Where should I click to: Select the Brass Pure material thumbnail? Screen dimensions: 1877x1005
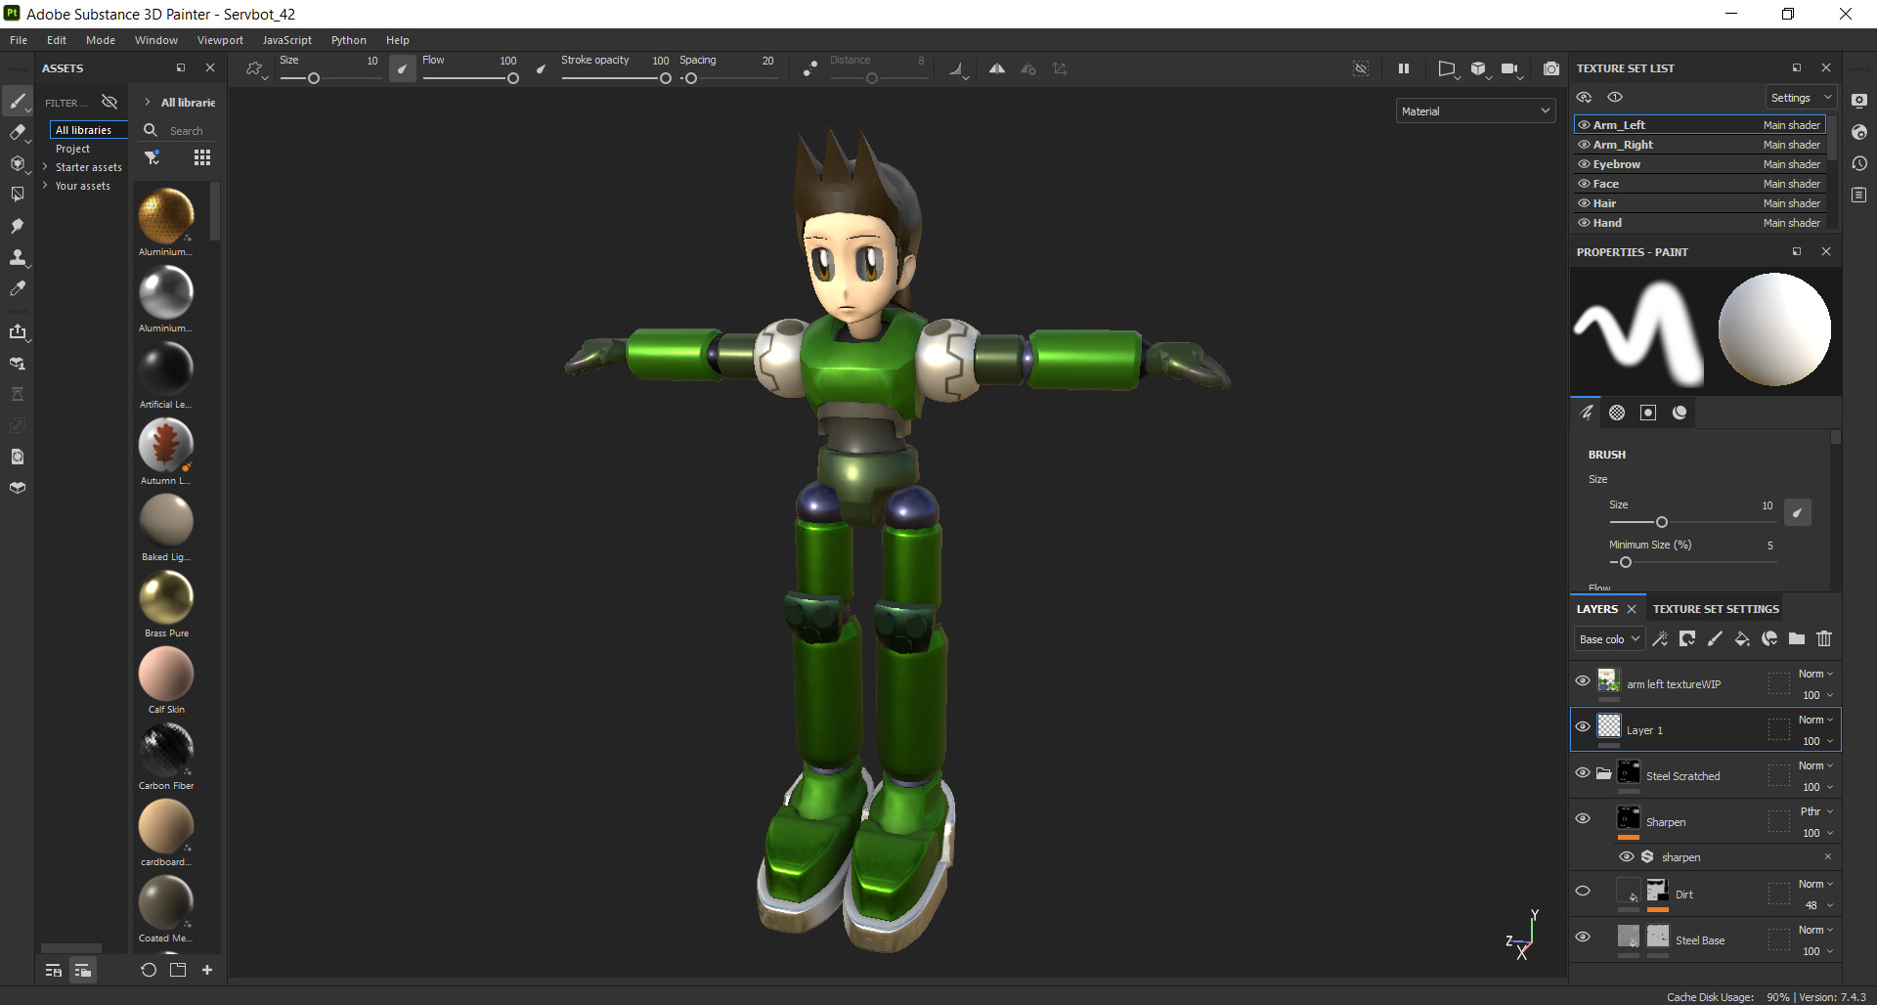(x=166, y=597)
